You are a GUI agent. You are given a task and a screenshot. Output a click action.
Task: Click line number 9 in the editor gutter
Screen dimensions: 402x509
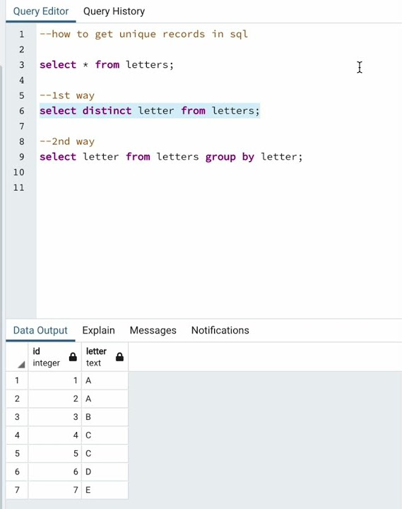click(22, 157)
